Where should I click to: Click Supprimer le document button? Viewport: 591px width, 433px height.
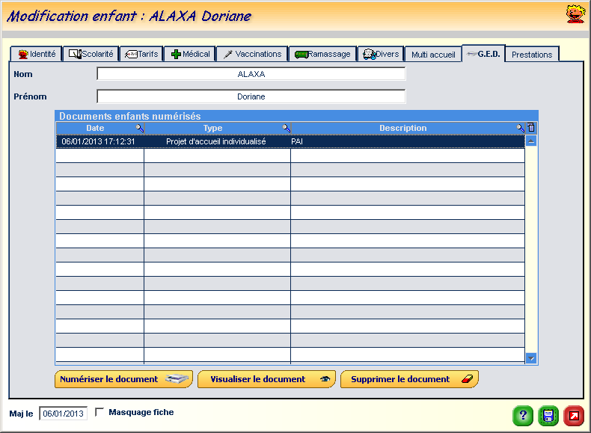(409, 379)
